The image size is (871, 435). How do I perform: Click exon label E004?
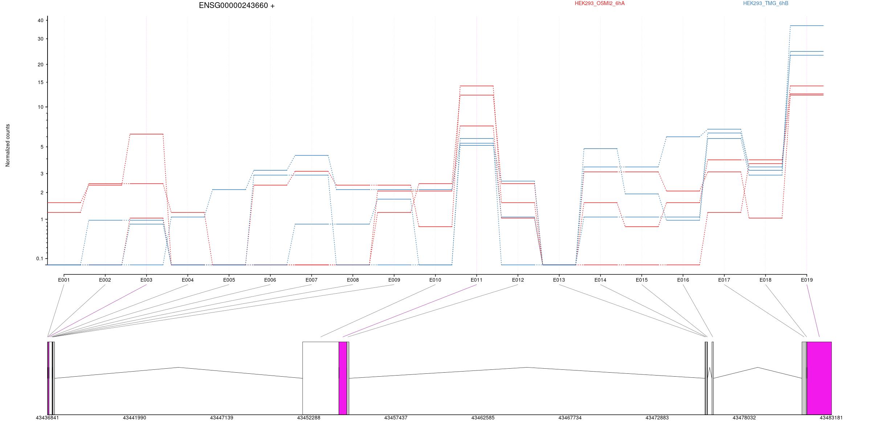188,280
